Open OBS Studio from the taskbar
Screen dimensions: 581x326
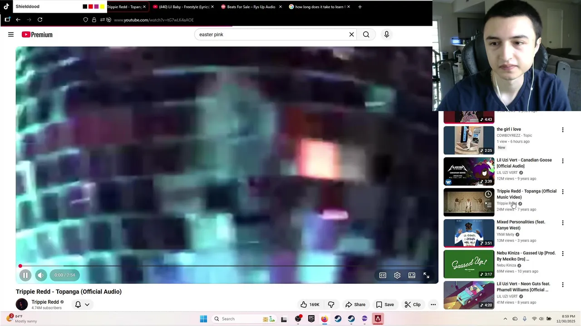(298, 319)
